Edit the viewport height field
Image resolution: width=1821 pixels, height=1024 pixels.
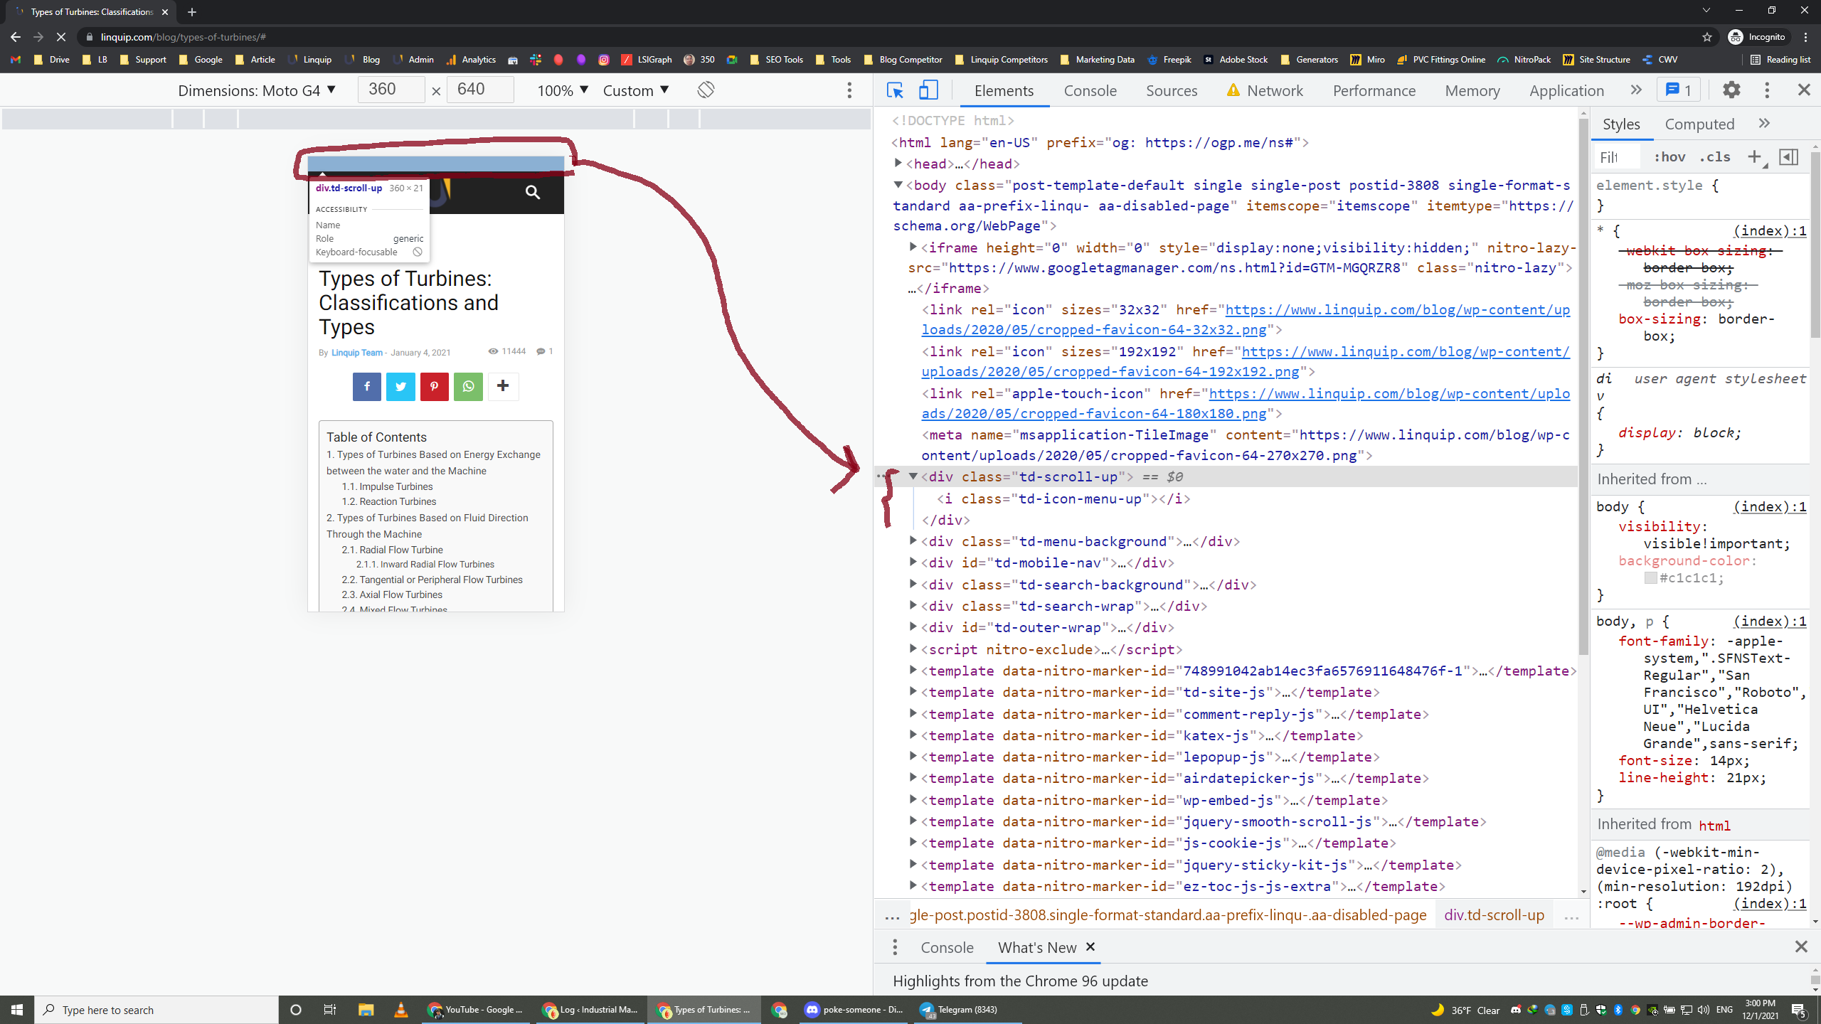tap(479, 90)
